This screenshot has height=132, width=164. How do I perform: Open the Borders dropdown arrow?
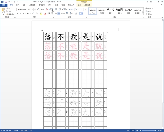[x=83, y=13]
